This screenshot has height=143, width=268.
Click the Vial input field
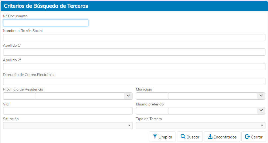[68, 111]
